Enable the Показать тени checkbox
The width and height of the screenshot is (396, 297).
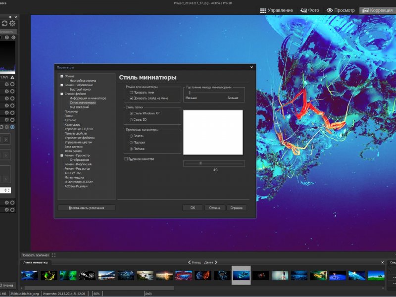[x=131, y=93]
